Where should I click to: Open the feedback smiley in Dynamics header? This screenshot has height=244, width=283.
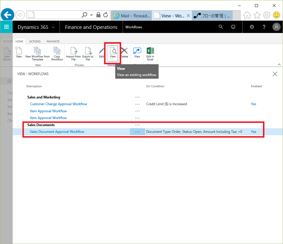click(233, 27)
